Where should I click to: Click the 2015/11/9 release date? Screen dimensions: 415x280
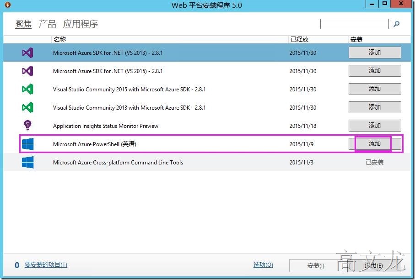pos(302,144)
